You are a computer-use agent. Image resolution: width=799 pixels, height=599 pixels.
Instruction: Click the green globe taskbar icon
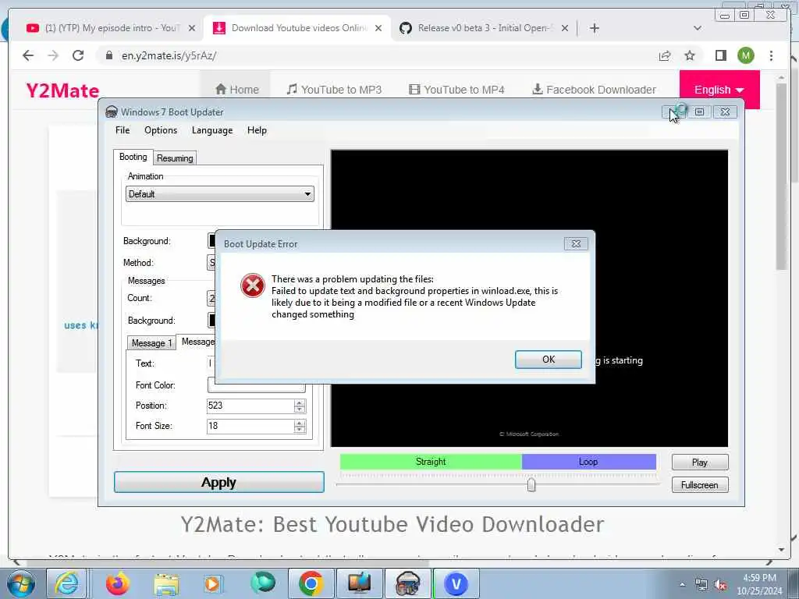[x=263, y=583]
